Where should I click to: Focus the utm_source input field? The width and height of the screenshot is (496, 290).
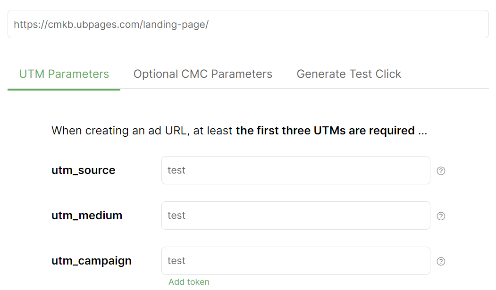(x=295, y=170)
